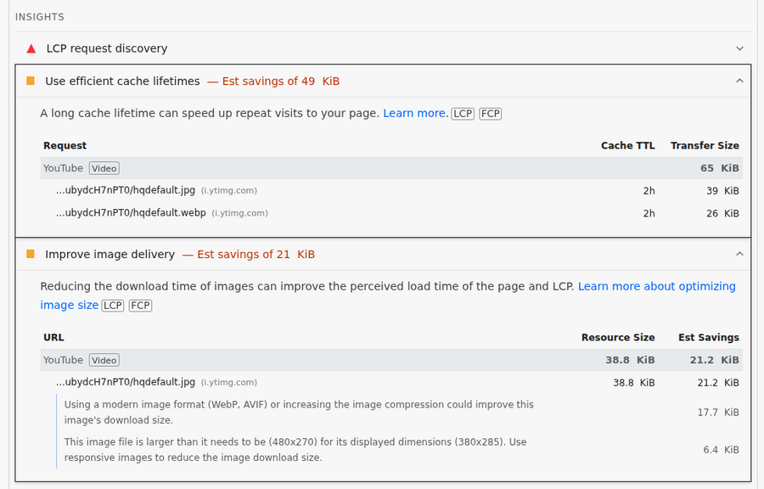Open hqdefault.jpg URL in image delivery table
The height and width of the screenshot is (489, 764).
(x=126, y=382)
